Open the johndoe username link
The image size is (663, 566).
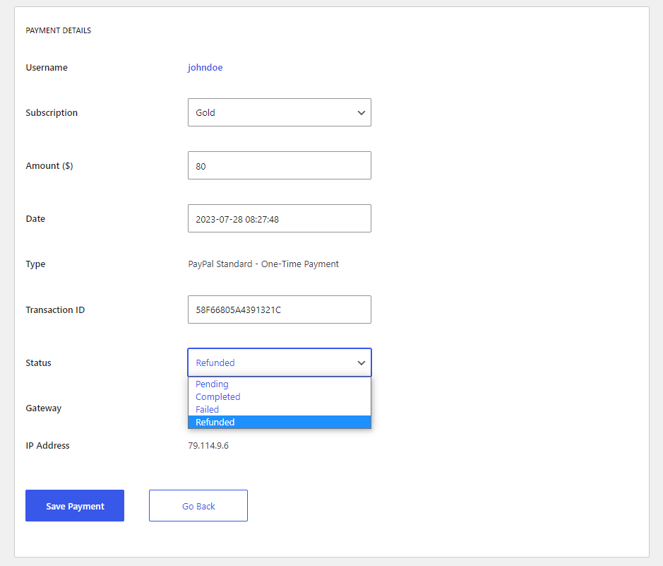click(x=205, y=68)
